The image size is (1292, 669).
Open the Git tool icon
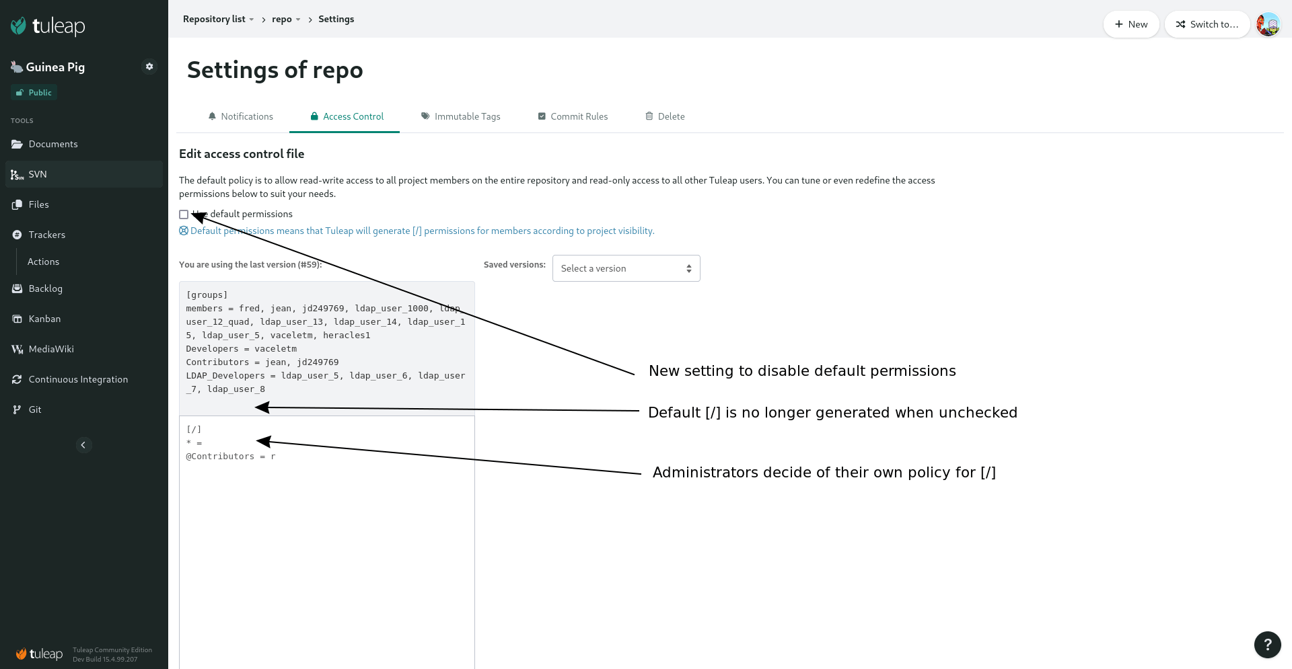[17, 409]
